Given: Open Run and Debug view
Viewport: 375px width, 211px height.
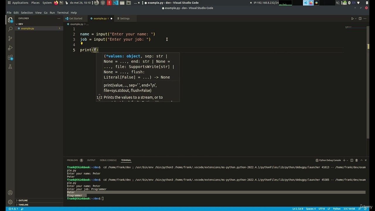Looking at the screenshot, I should [10, 48].
